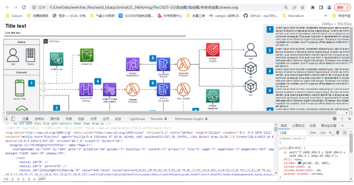Click the Amazon Elasticsearch icon

coord(133,65)
